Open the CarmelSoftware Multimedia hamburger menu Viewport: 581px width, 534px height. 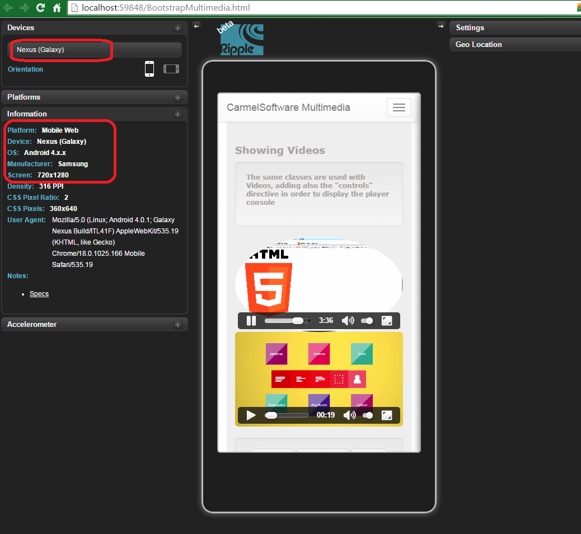[x=399, y=107]
